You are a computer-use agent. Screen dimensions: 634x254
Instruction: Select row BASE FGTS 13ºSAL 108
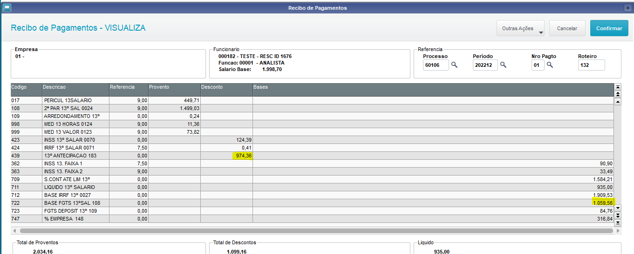click(312, 203)
